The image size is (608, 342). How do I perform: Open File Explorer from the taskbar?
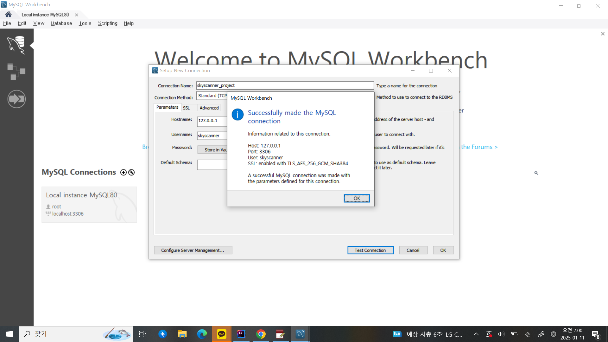point(182,334)
